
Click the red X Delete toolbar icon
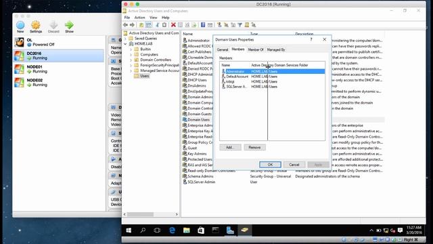(x=173, y=25)
